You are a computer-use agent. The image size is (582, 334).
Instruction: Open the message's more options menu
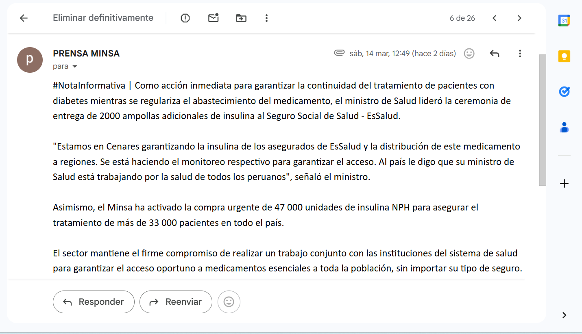pos(519,54)
